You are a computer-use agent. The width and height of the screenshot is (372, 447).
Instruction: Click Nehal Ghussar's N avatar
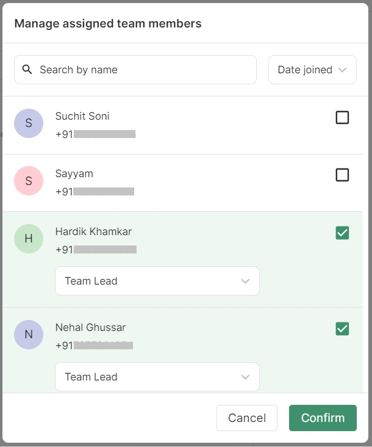[x=29, y=335]
